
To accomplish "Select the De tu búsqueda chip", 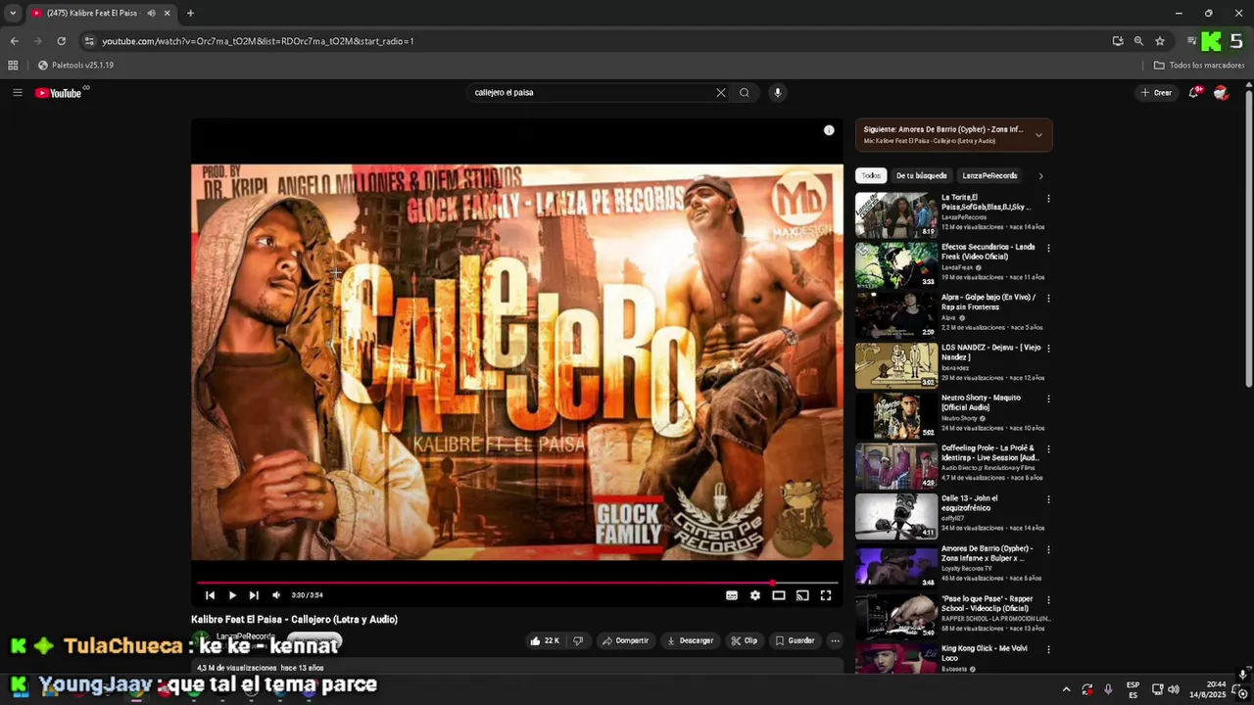I will click(921, 176).
